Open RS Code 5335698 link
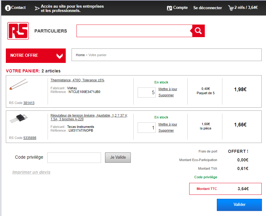Viewport: 266px width, 216px height. coord(30,138)
